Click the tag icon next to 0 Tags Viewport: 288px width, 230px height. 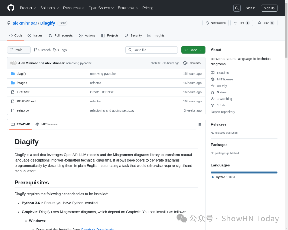(x=55, y=50)
